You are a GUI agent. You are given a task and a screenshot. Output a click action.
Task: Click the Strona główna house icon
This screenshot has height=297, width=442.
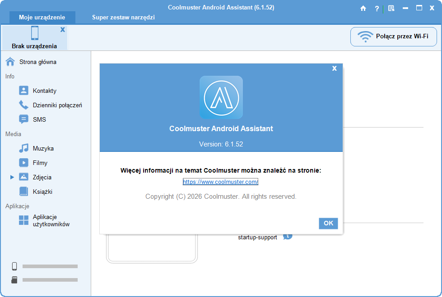(x=10, y=62)
